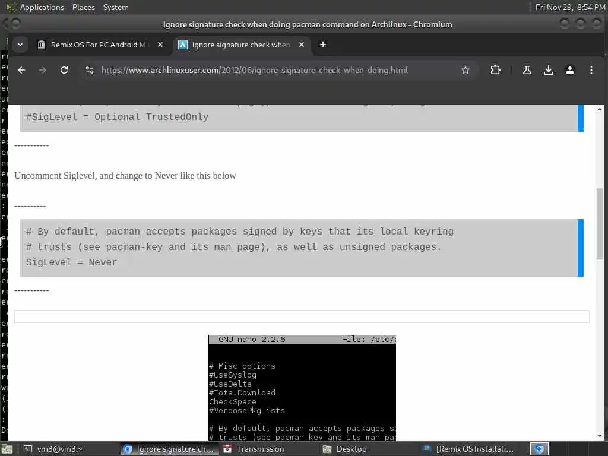The image size is (608, 456).
Task: Switch to Remix OS For PC Android tab
Action: pos(99,45)
